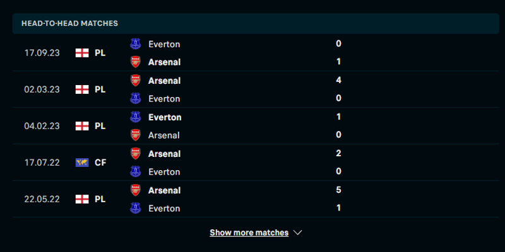Image resolution: width=505 pixels, height=252 pixels.
Task: Click Arsenal crest in 22.05.22 match
Action: tap(135, 190)
